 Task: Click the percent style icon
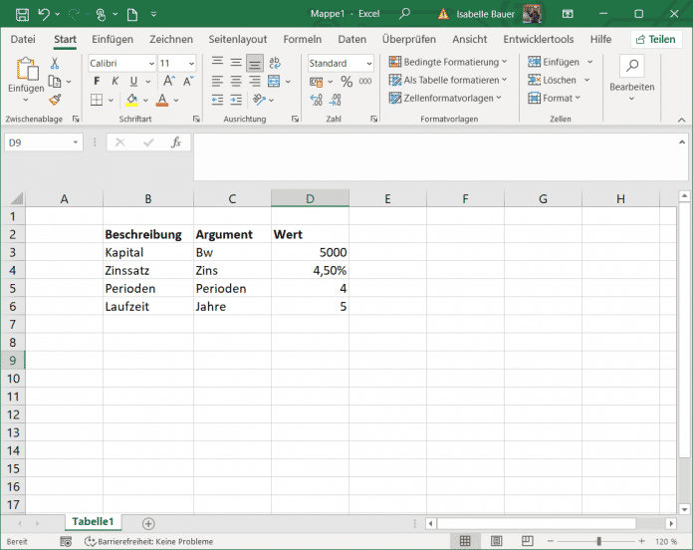[x=347, y=82]
